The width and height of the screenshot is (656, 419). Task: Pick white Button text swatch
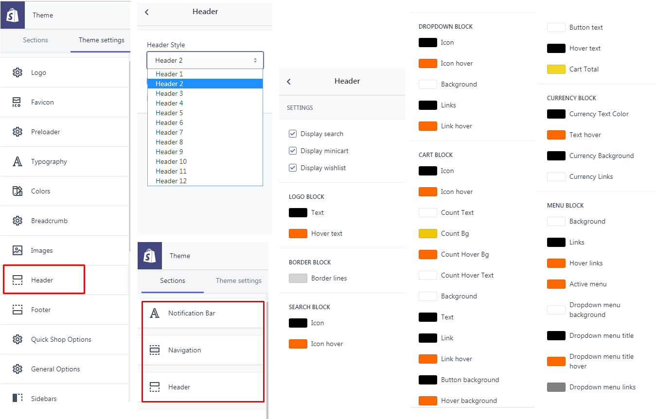pos(556,27)
